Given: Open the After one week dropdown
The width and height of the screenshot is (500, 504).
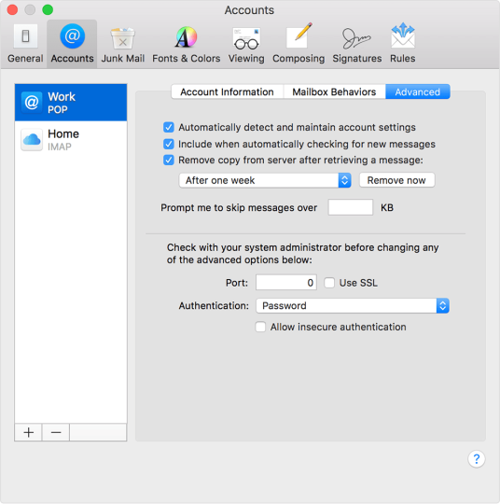Looking at the screenshot, I should [x=265, y=180].
